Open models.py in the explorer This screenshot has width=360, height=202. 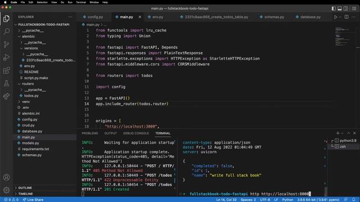(x=30, y=143)
